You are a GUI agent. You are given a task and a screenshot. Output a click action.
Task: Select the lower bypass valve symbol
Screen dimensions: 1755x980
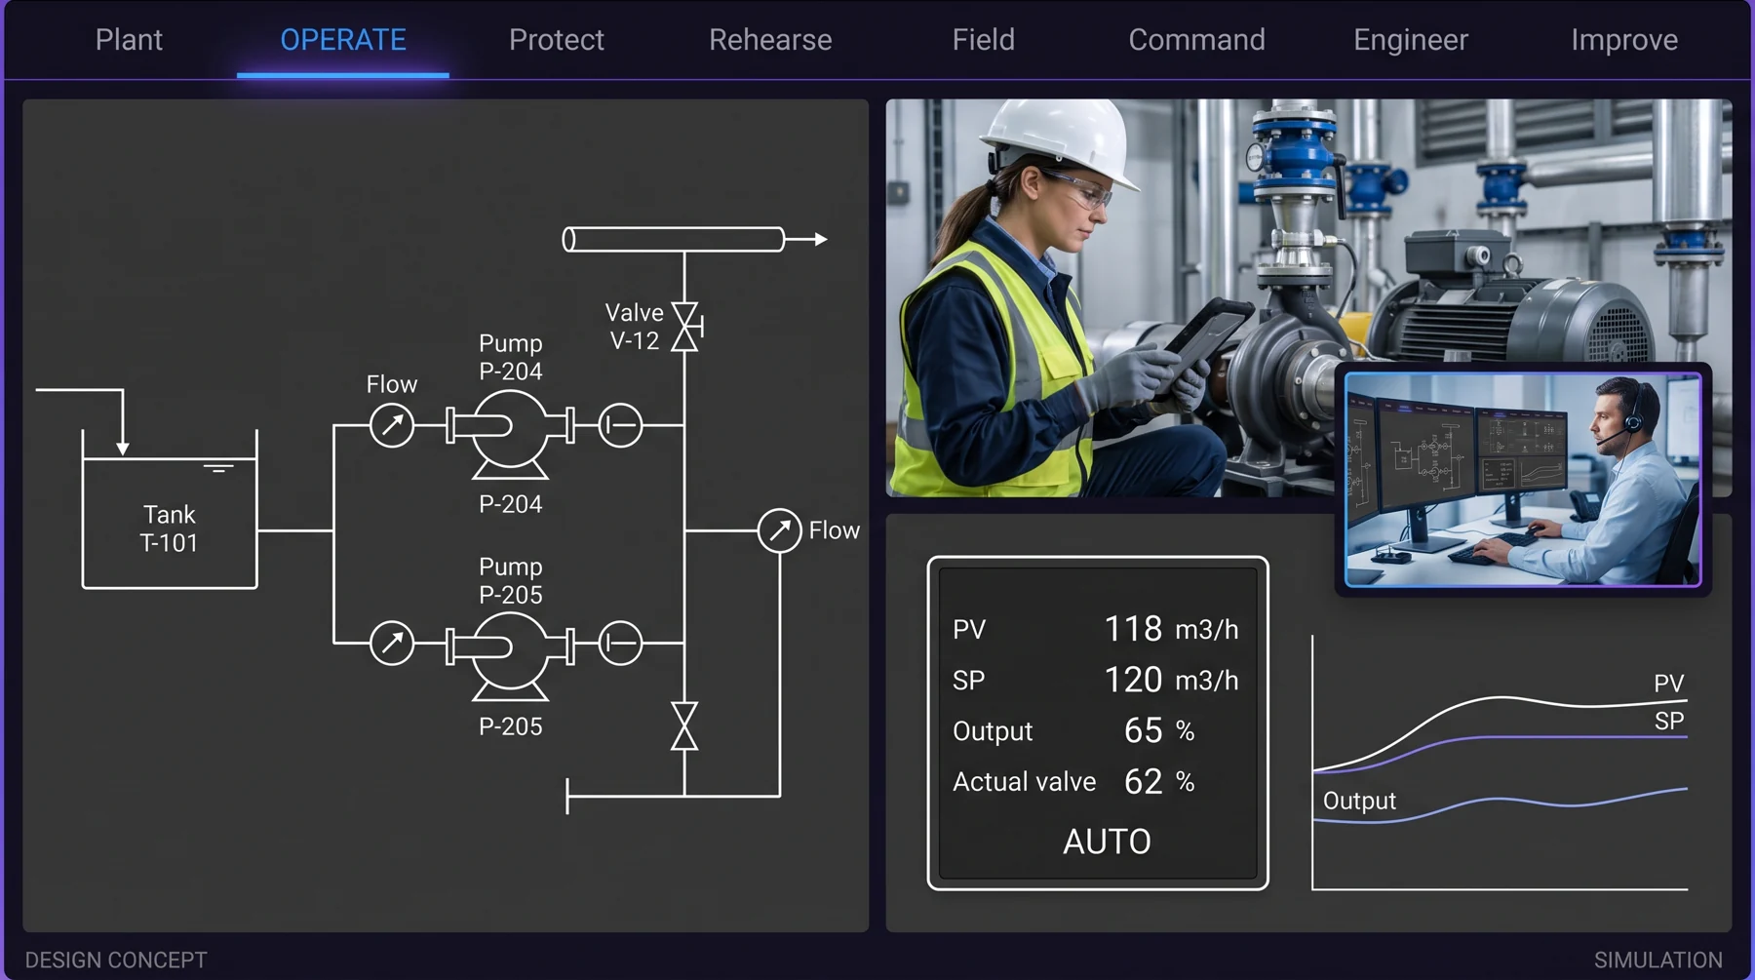coord(684,726)
